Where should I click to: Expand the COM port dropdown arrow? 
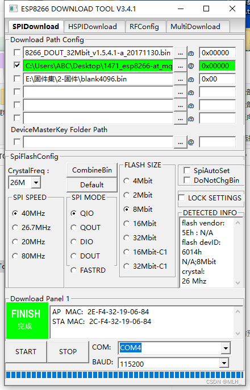tap(226, 348)
